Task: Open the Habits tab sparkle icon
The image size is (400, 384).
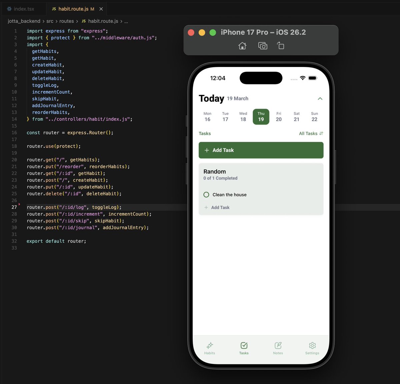Action: pos(210,345)
